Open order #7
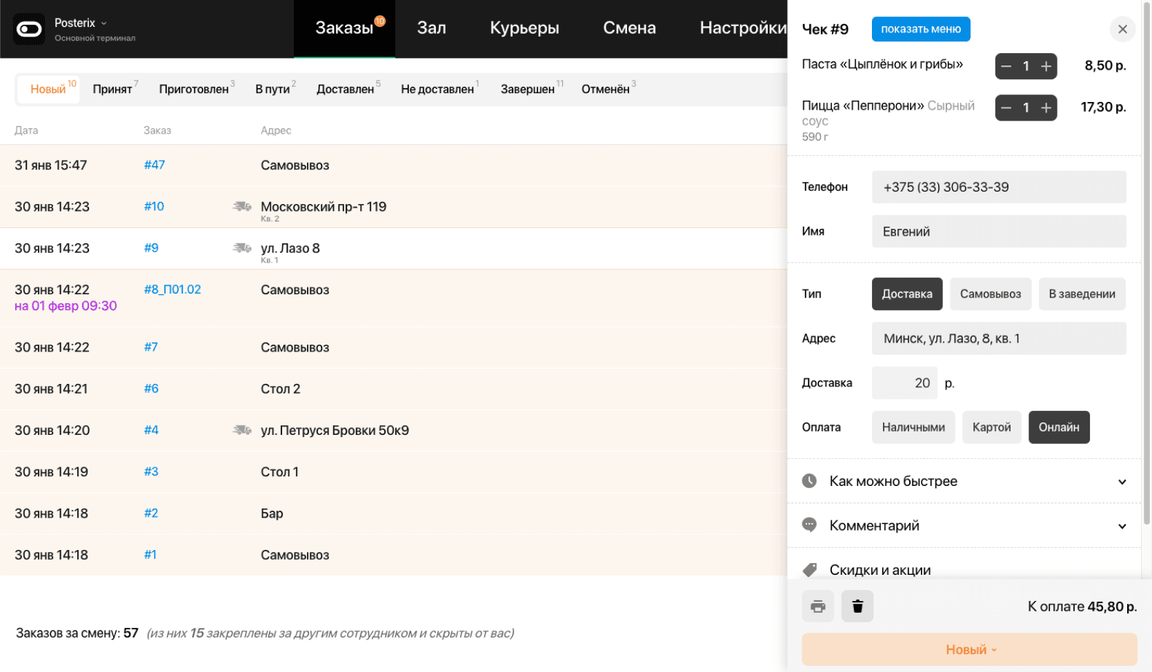Viewport: 1152px width, 672px height. 151,347
